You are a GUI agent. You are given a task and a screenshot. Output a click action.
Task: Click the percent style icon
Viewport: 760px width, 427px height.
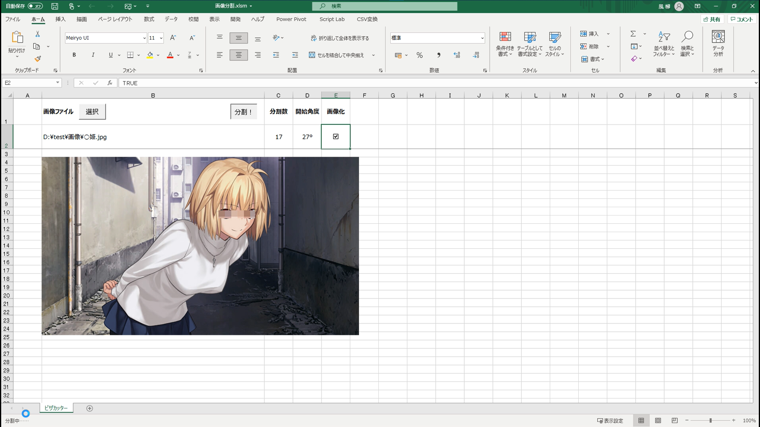420,55
